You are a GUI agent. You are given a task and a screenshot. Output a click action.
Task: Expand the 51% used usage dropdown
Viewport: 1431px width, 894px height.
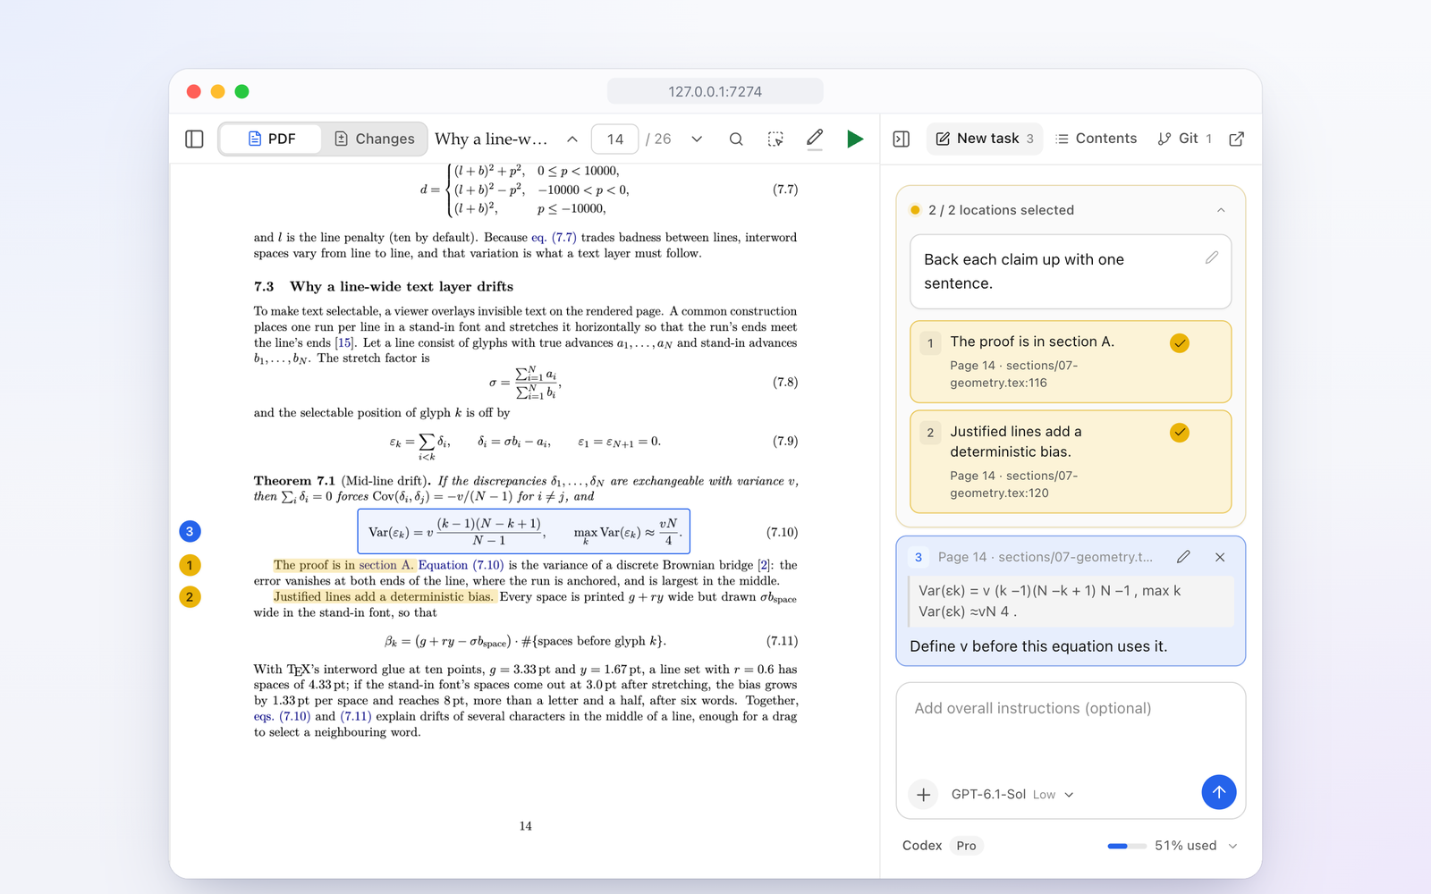[x=1232, y=846]
